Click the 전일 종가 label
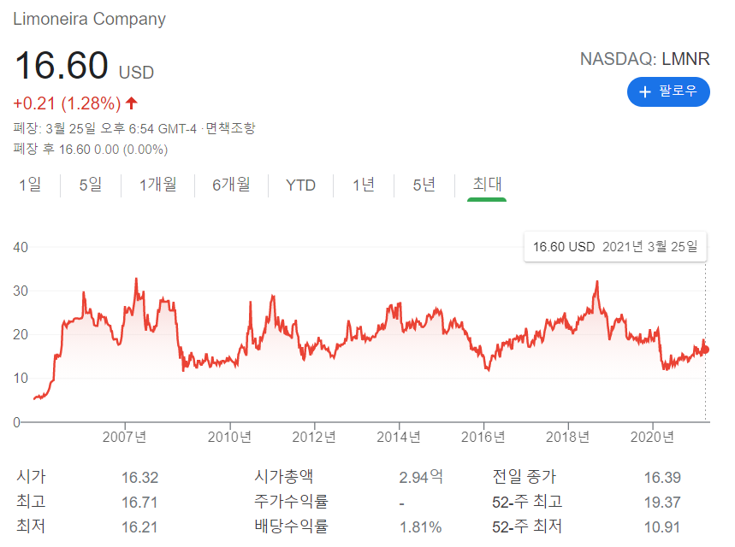 pos(524,477)
